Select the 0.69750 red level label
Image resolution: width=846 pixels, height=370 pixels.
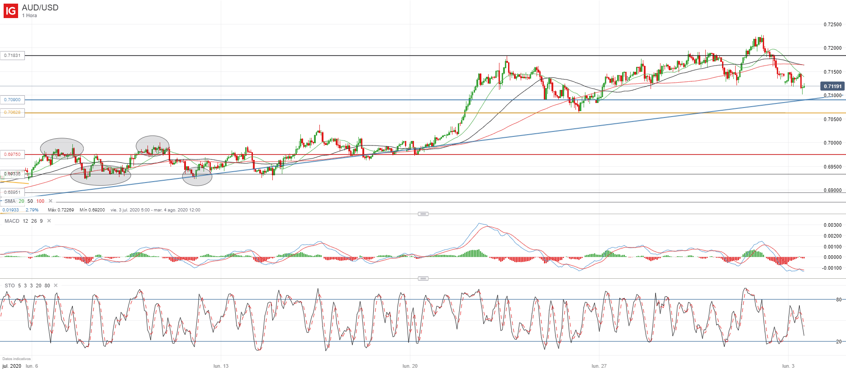point(12,155)
